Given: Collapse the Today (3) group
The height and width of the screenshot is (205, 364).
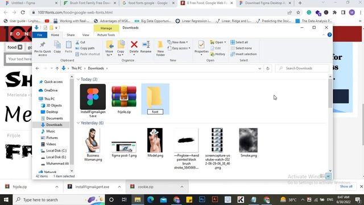Looking at the screenshot, I should coord(78,80).
